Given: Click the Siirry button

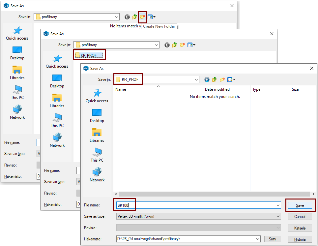Looking at the screenshot, I should click(x=273, y=239).
